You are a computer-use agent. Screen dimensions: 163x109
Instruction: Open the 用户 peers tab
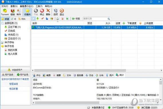(x=110, y=75)
